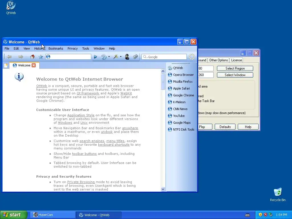Open settings via the gears icon
The height and width of the screenshot is (219, 292).
coord(135,57)
